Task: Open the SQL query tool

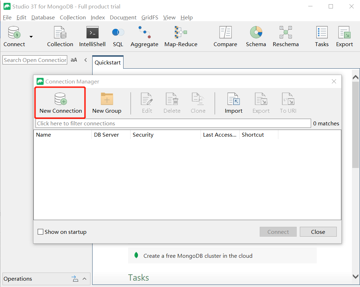Action: tap(118, 37)
